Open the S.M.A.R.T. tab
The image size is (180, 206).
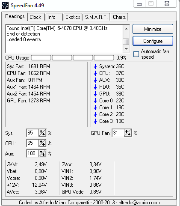pyautogui.click(x=96, y=17)
